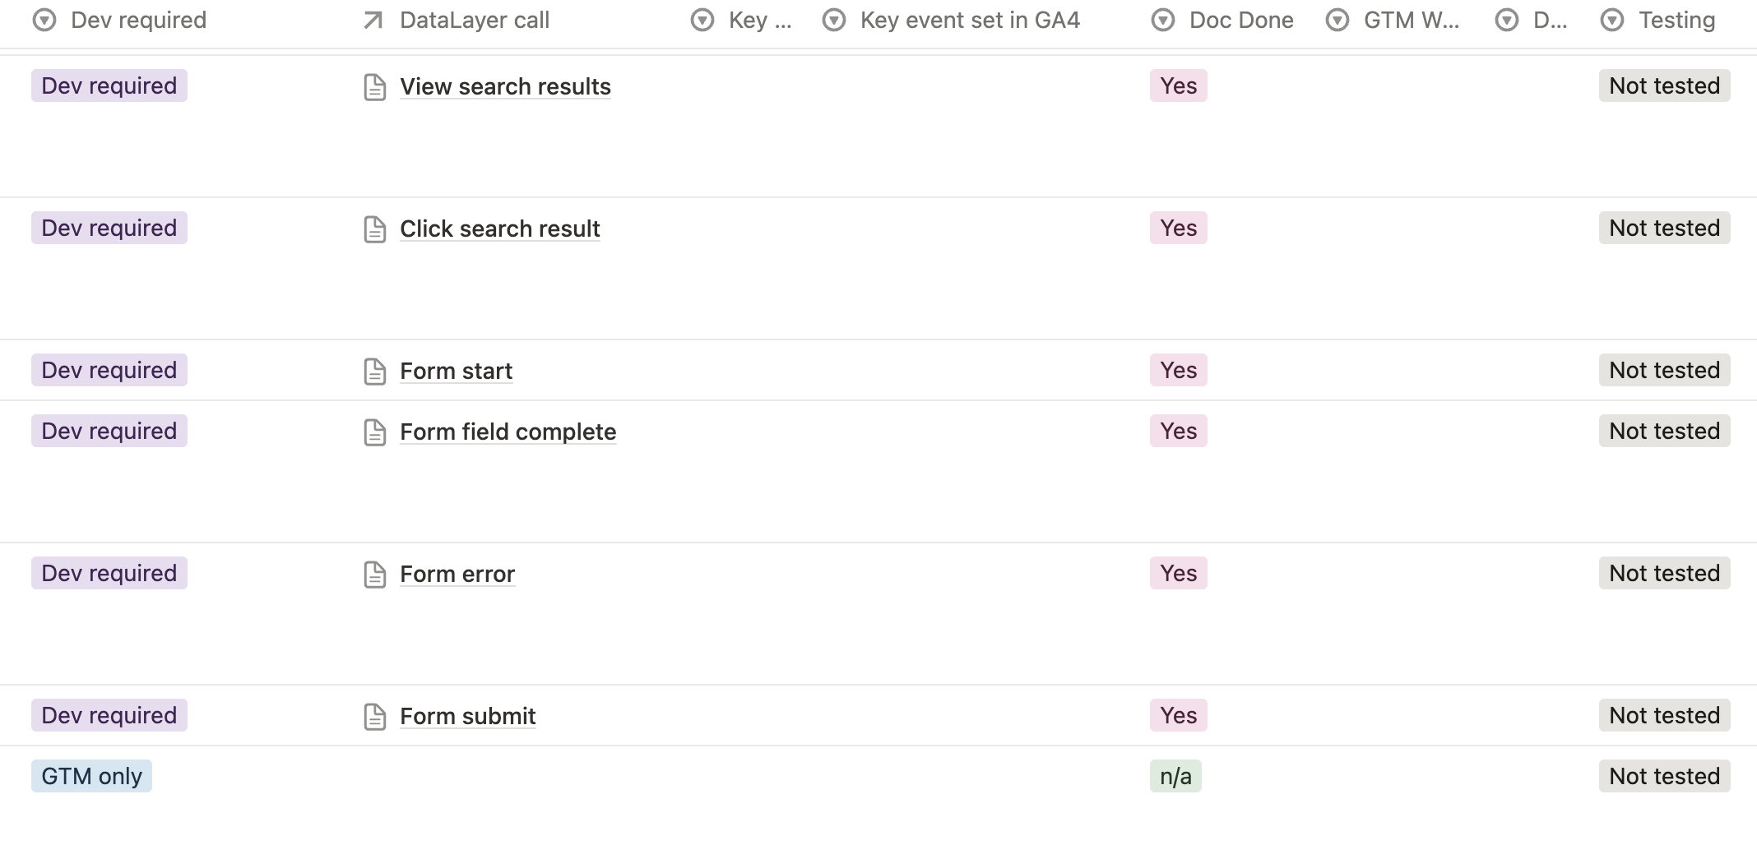Open the View search results page link
The height and width of the screenshot is (845, 1757).
(x=505, y=87)
